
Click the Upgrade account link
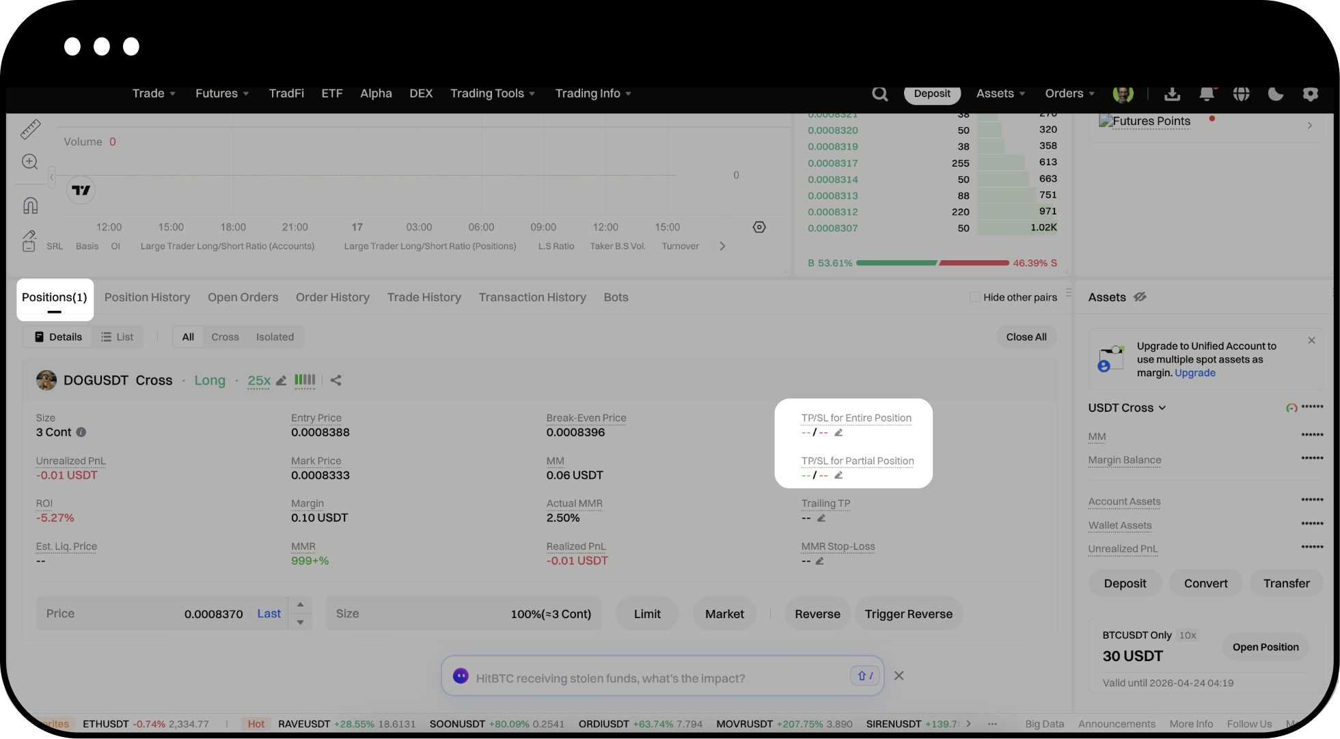(x=1194, y=373)
